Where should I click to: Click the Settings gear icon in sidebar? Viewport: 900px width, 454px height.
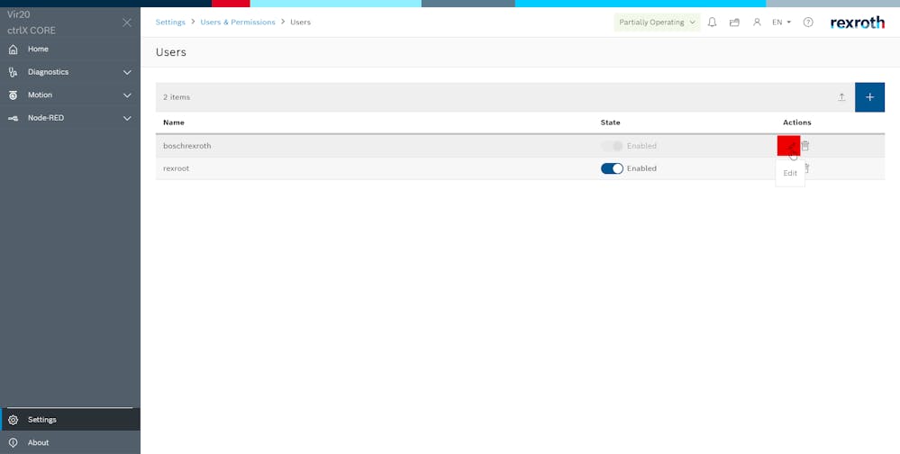[x=14, y=420]
